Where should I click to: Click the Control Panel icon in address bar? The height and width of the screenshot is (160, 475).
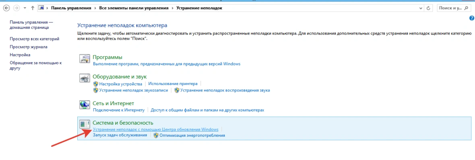pos(41,8)
